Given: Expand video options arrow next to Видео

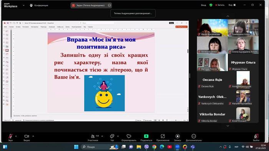Looking at the screenshot, I should (33, 136).
